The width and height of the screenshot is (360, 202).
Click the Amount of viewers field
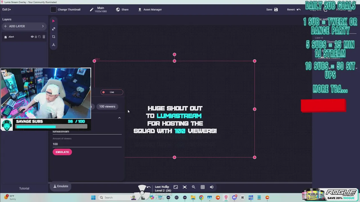point(87,144)
